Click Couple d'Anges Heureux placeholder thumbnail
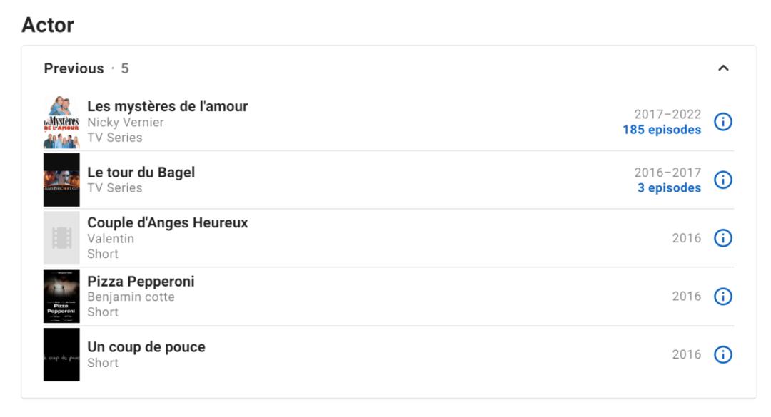Screen dimensions: 771x417 pos(61,238)
